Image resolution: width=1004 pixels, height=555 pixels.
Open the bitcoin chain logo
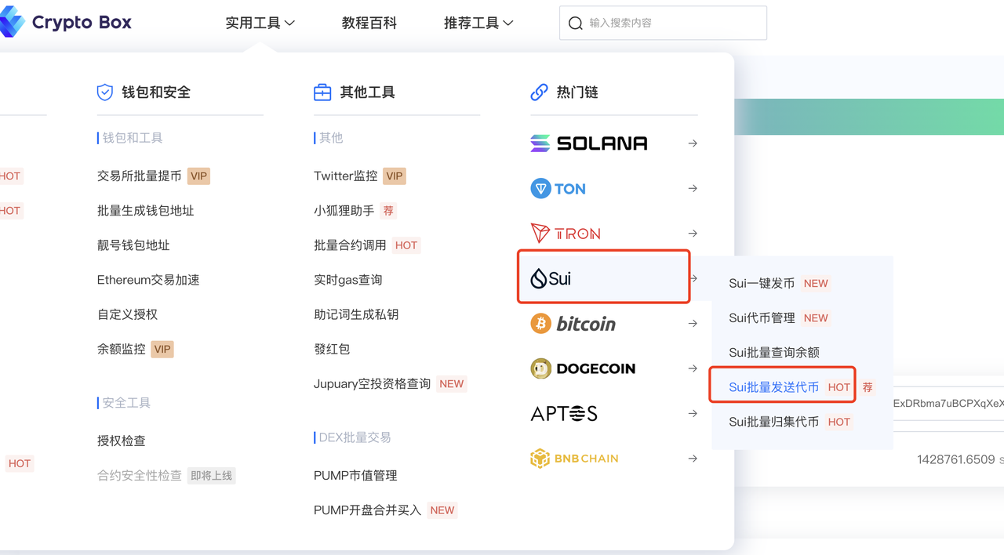[x=573, y=323]
